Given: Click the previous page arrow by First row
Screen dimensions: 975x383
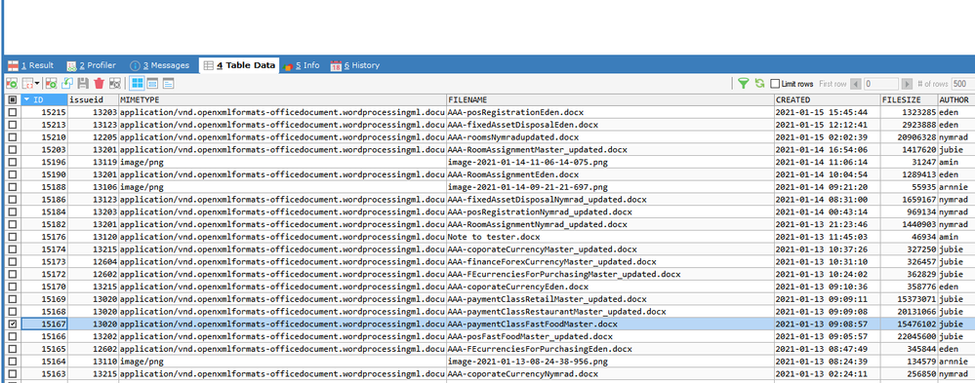Looking at the screenshot, I should pyautogui.click(x=856, y=84).
